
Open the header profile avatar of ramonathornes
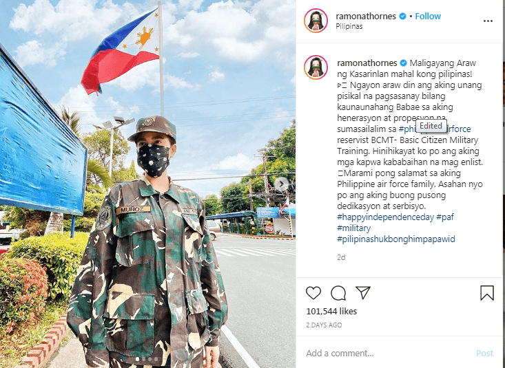pos(316,21)
